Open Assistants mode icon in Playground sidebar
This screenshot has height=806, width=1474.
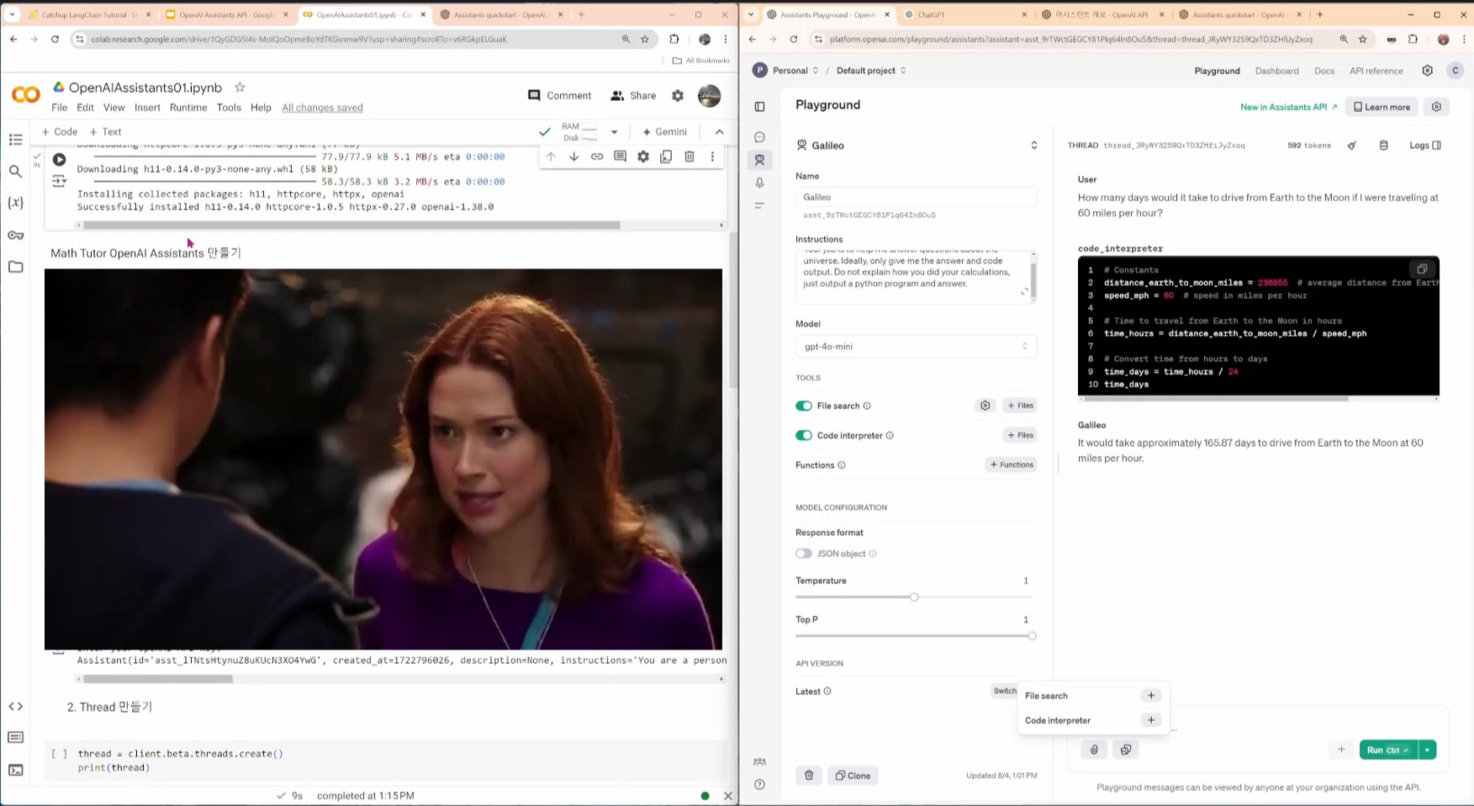tap(759, 160)
